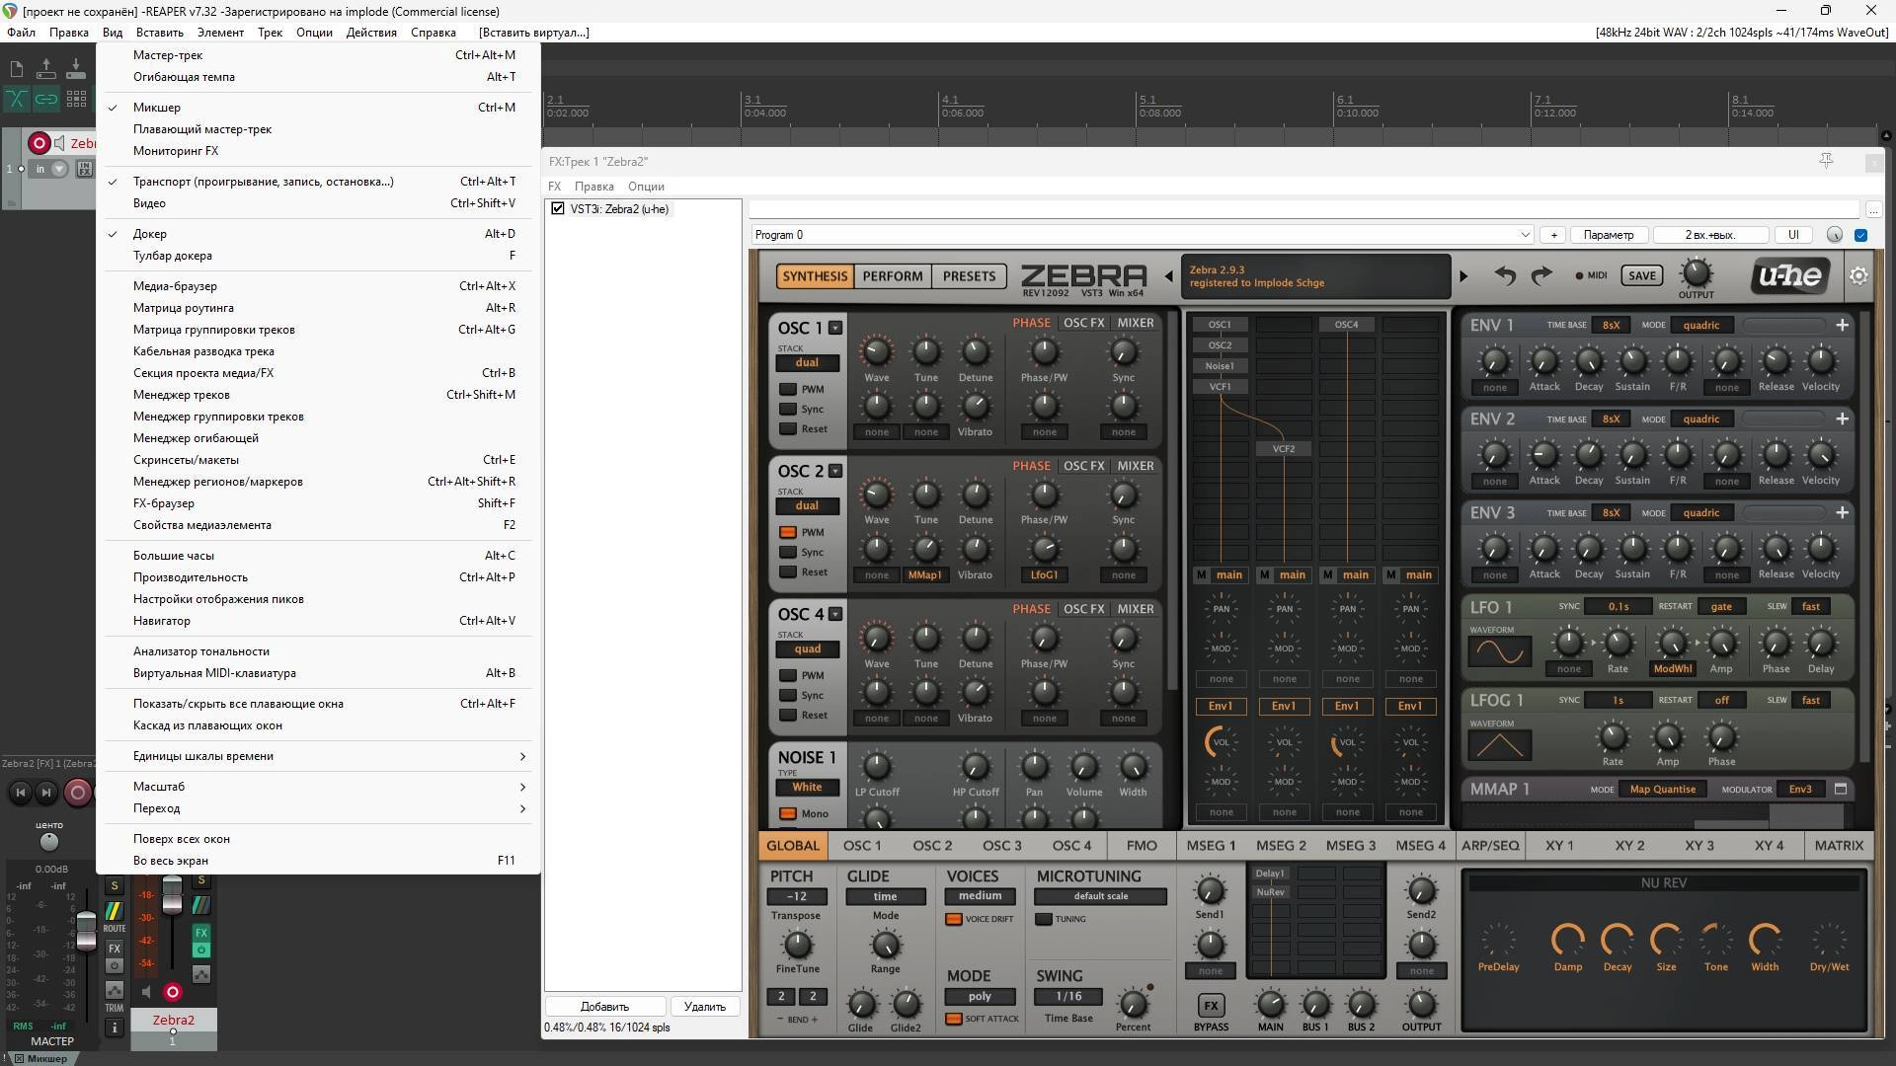Click the Параметр button
This screenshot has width=1896, height=1066.
[1608, 235]
